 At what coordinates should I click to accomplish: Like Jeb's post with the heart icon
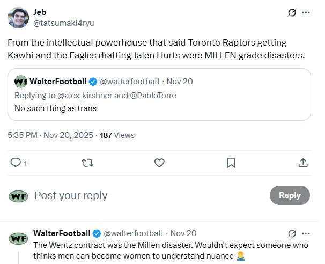click(159, 163)
